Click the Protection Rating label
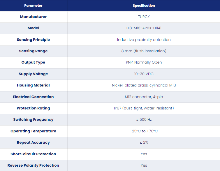 click(33, 108)
